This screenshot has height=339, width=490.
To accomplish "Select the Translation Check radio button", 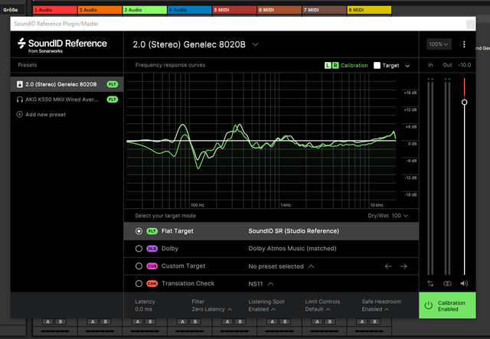I will point(139,284).
